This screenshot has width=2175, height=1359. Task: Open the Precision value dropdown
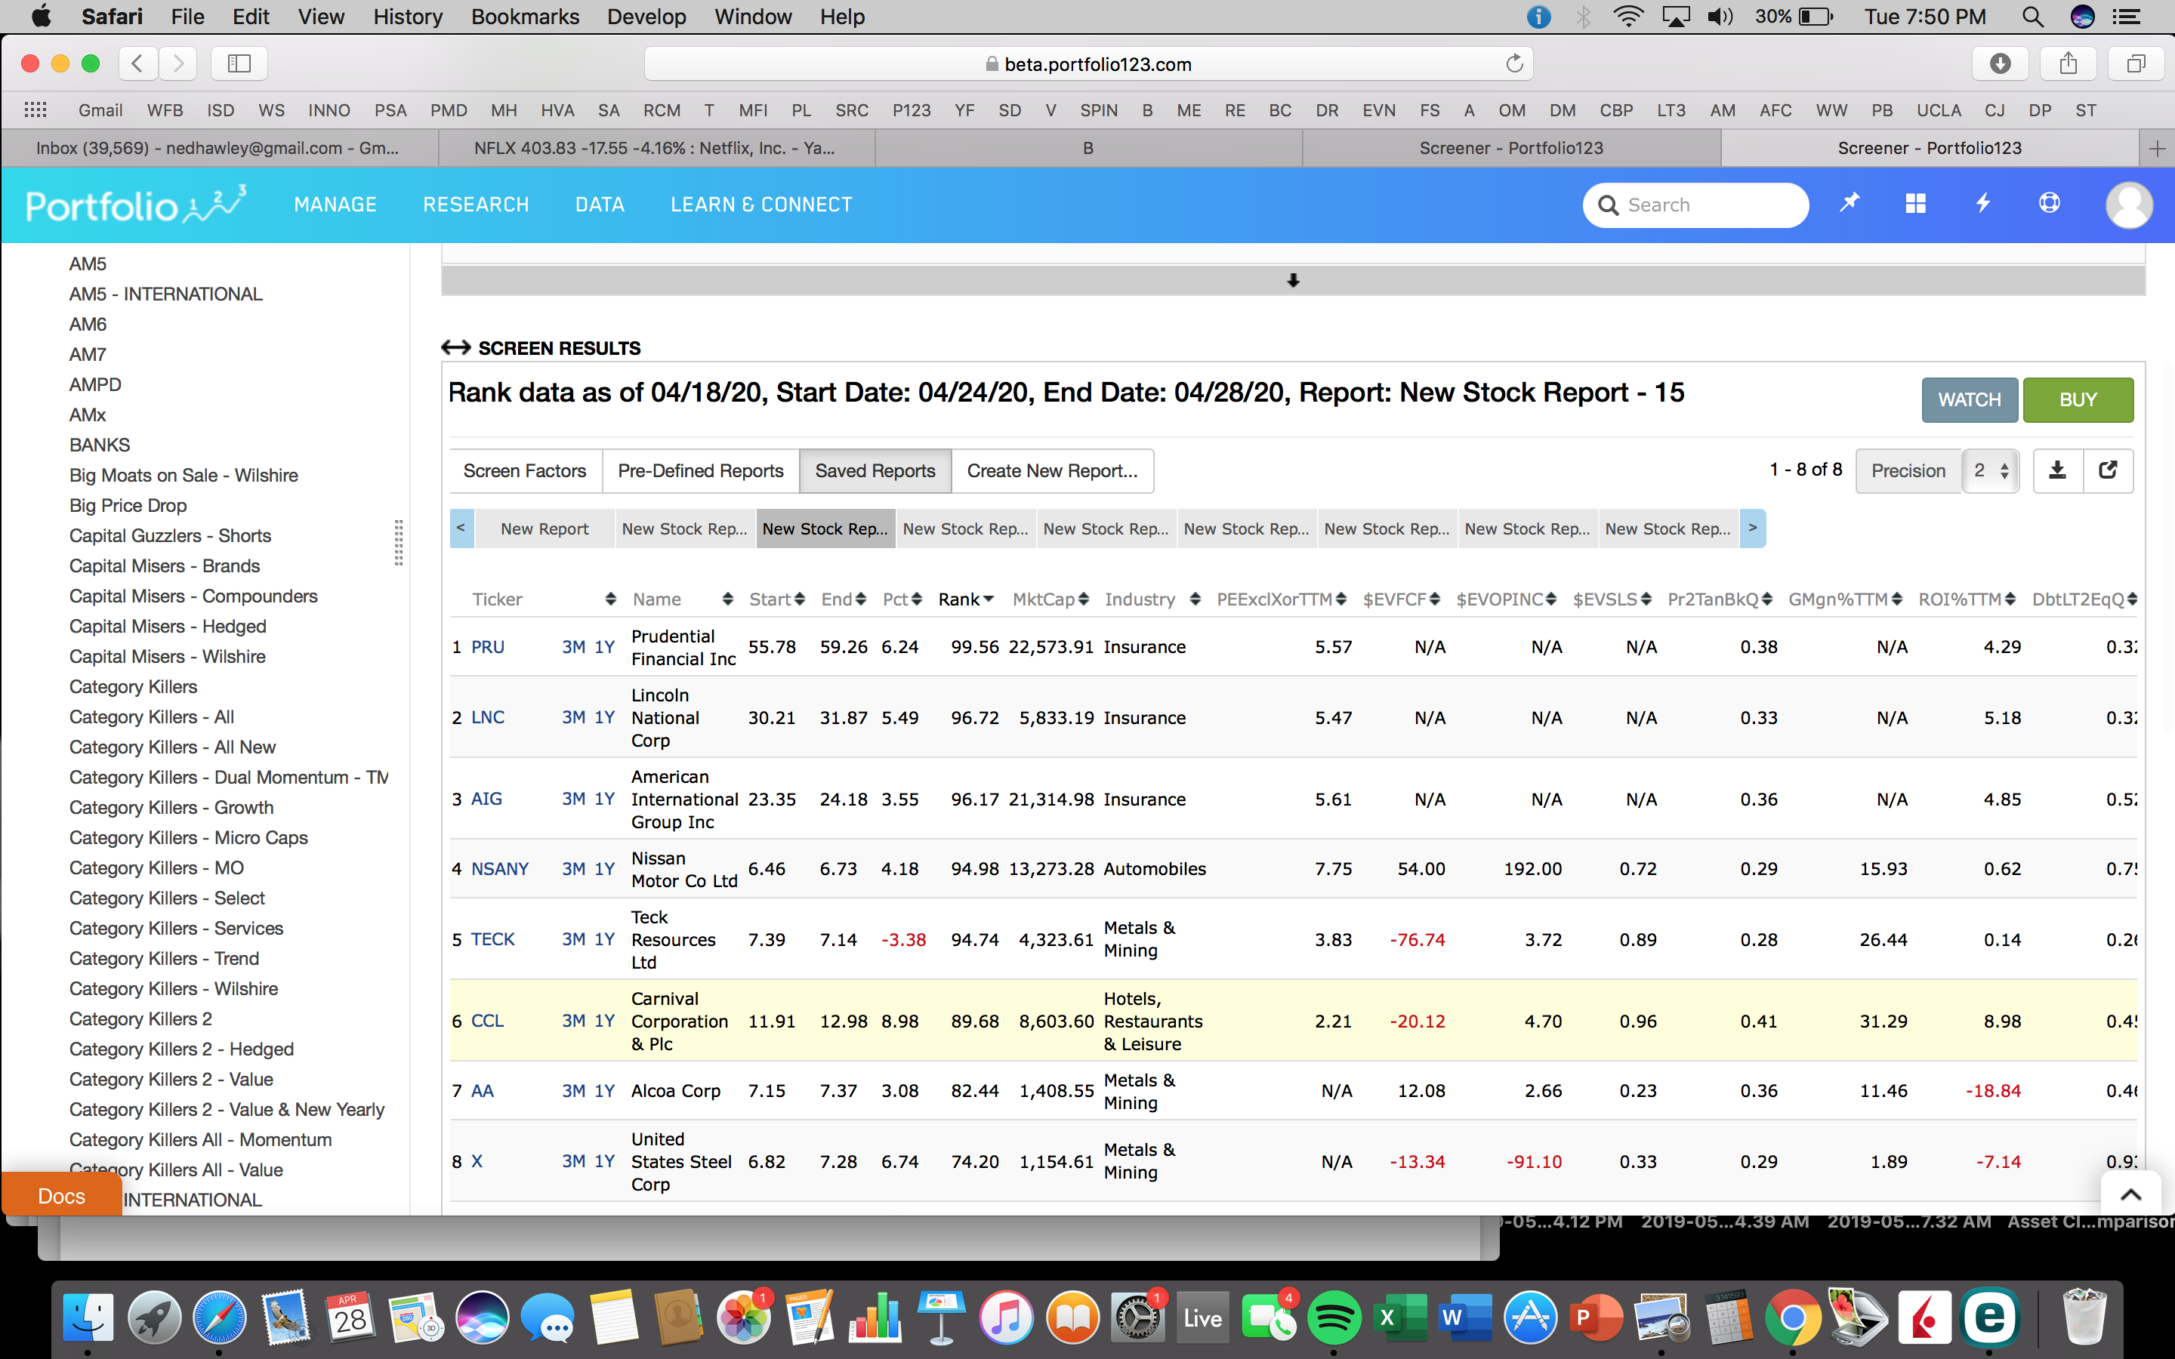tap(1990, 470)
